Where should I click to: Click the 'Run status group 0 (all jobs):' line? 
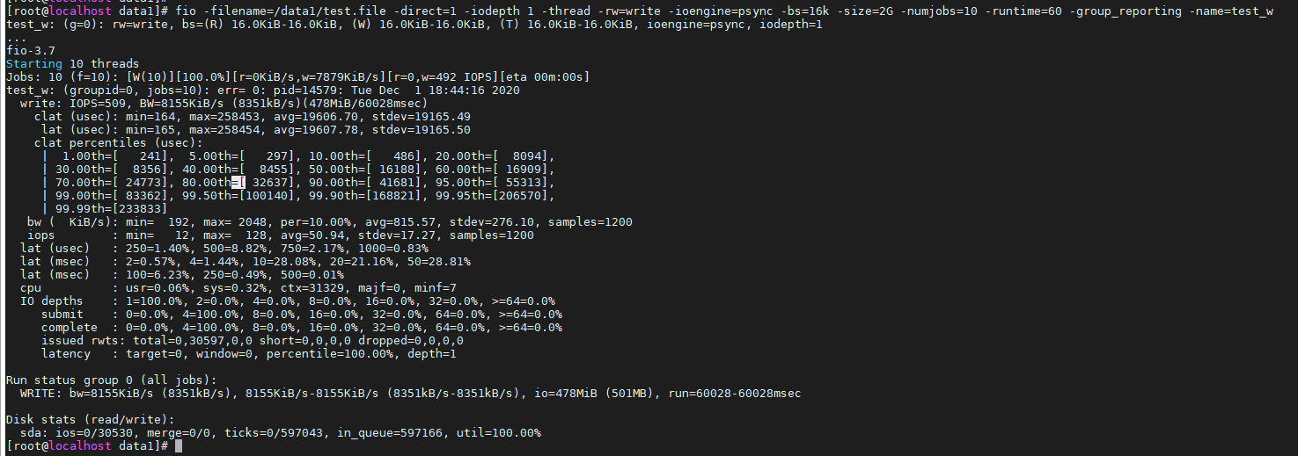111,380
